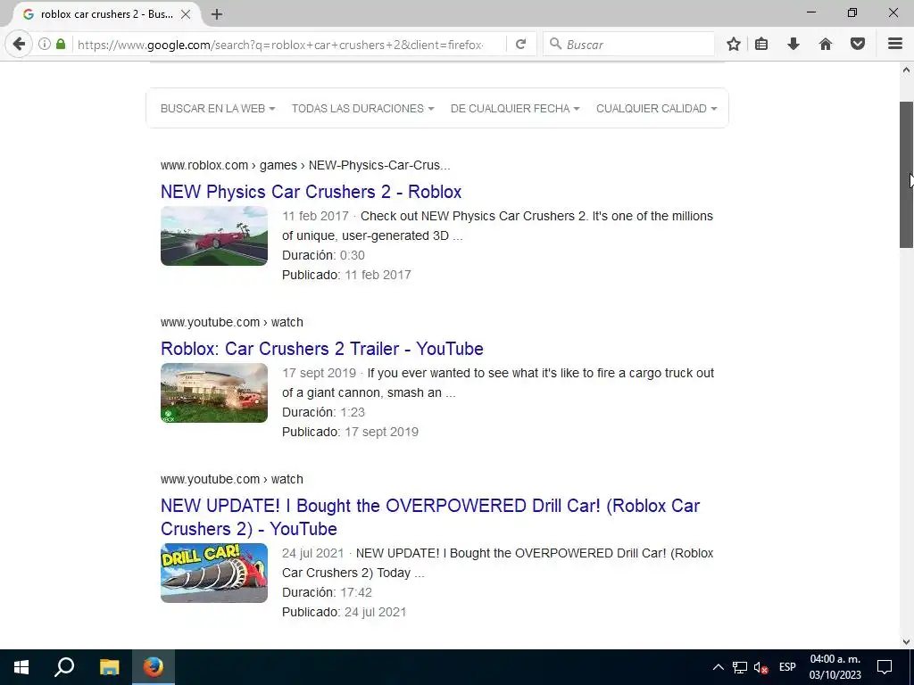Click the Duración: 17:42 text

(x=327, y=592)
